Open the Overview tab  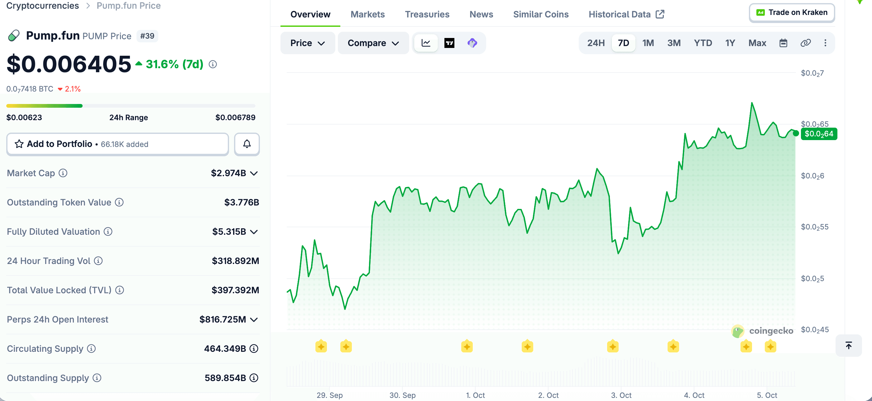coord(310,14)
